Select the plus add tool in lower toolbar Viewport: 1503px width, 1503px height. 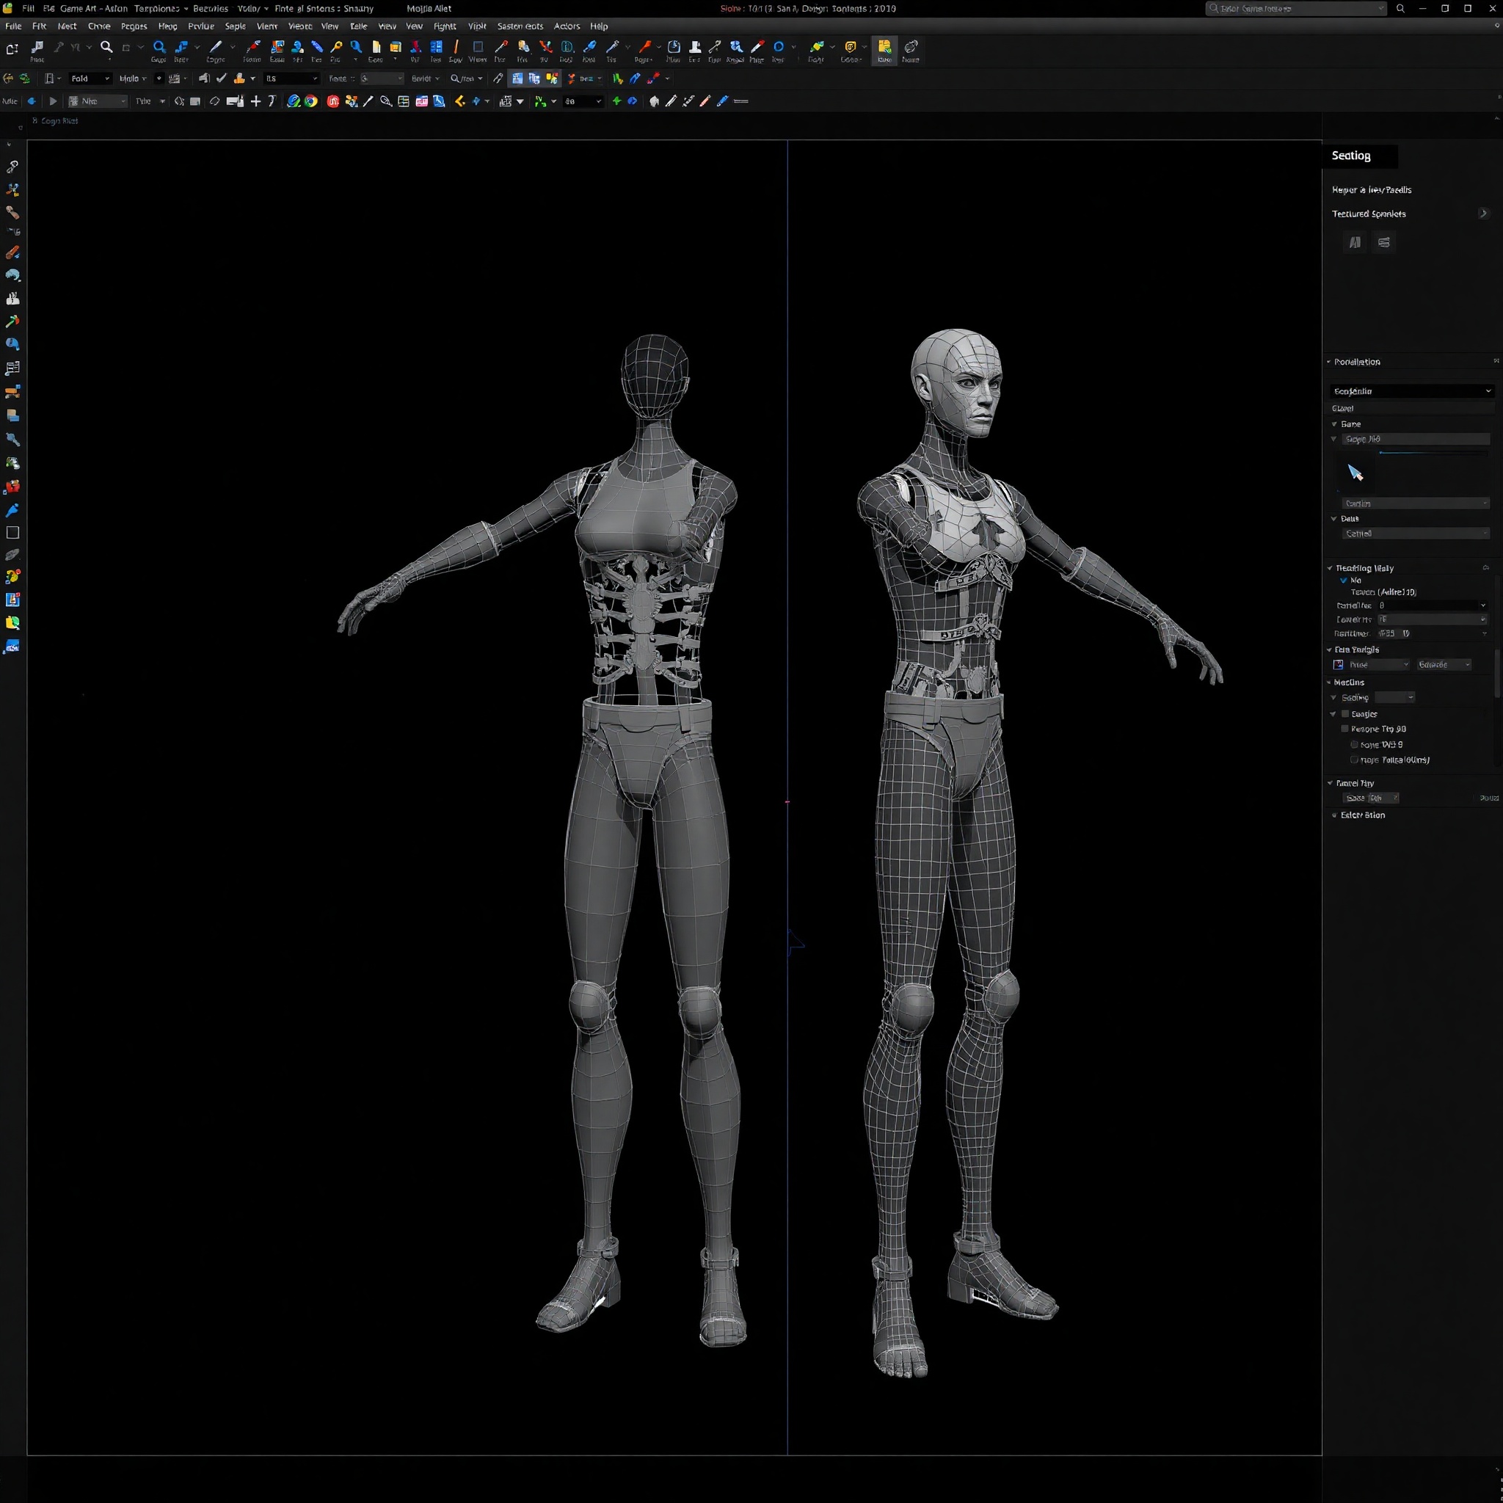[256, 101]
